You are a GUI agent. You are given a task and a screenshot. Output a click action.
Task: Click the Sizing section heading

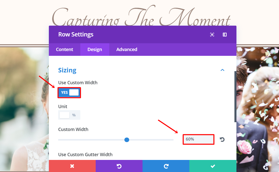tap(67, 70)
